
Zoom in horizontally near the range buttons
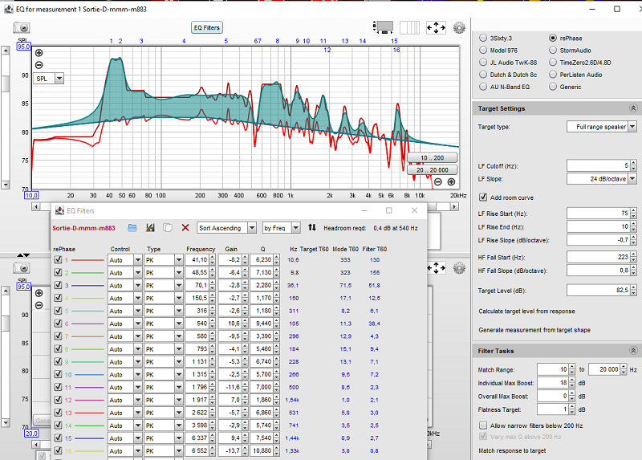(451, 182)
